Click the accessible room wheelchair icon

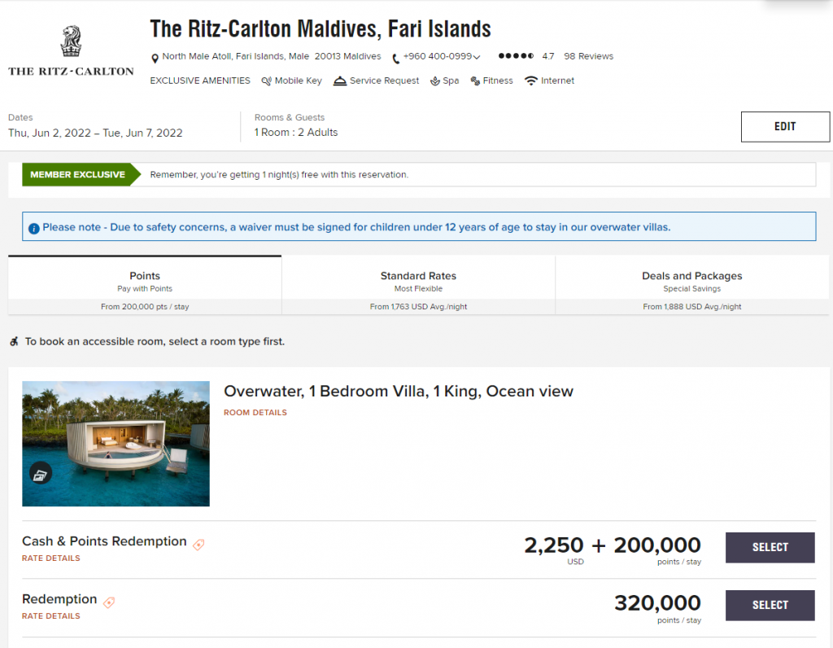[14, 341]
